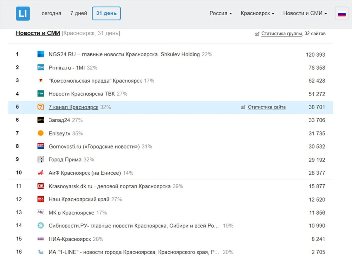Open the Krasnoyarsk.dk.ru деловой портал entry
The width and height of the screenshot is (352, 258).
(110, 186)
